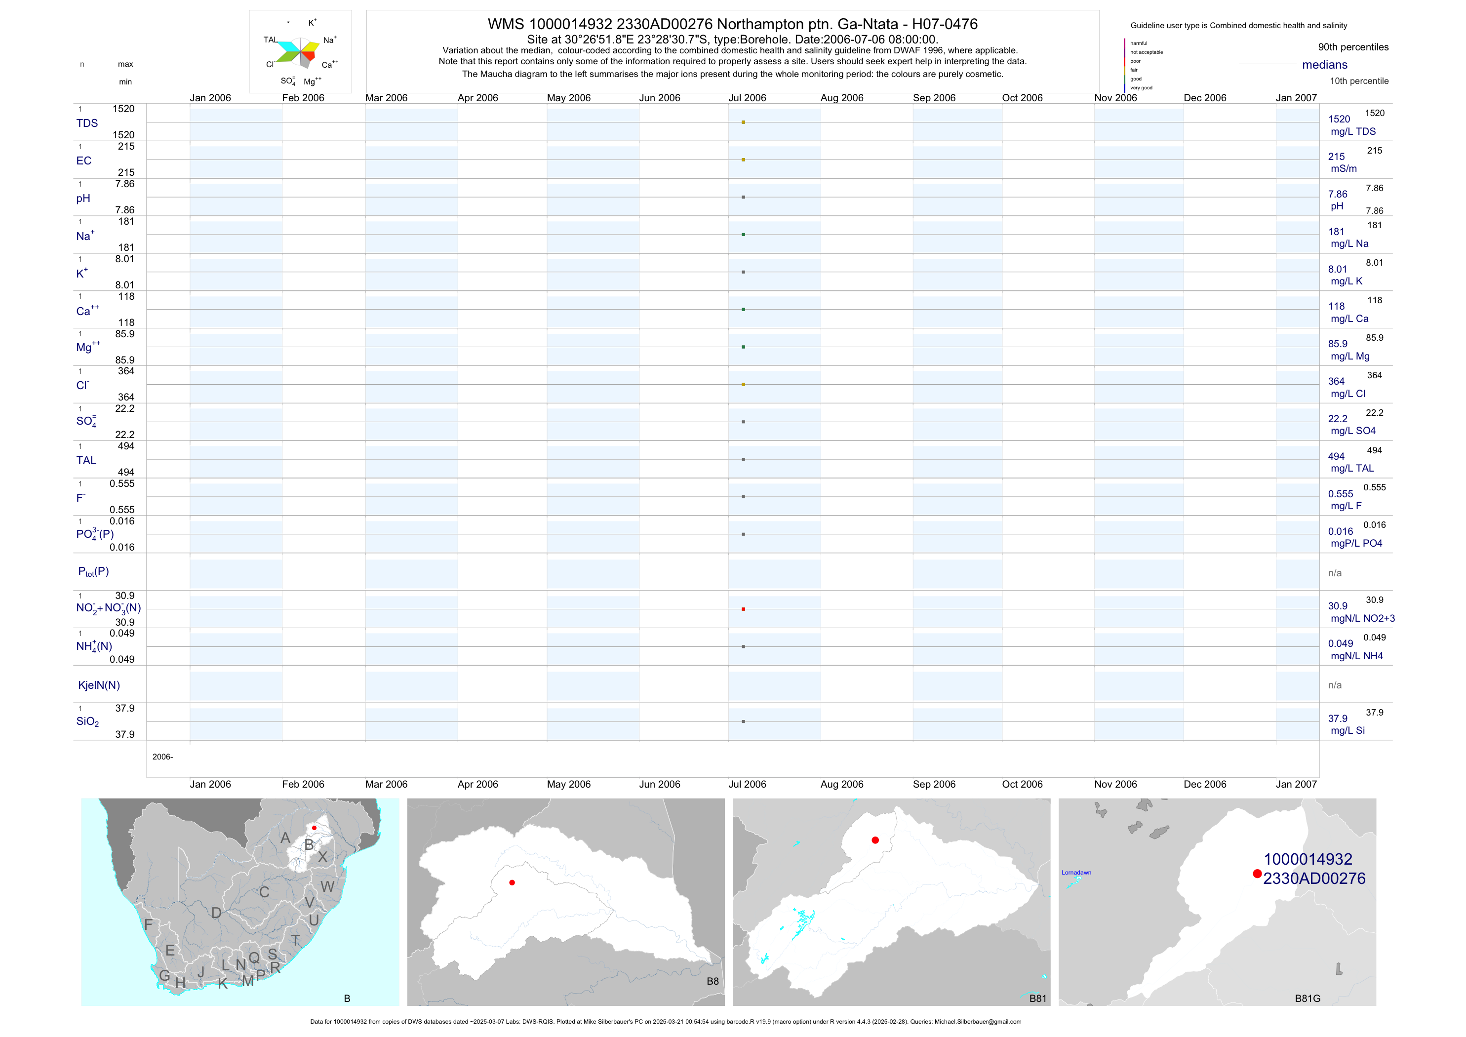Screen dimensions: 1466x1037
Task: Click the red site dot on B81G map
Action: pos(1257,874)
